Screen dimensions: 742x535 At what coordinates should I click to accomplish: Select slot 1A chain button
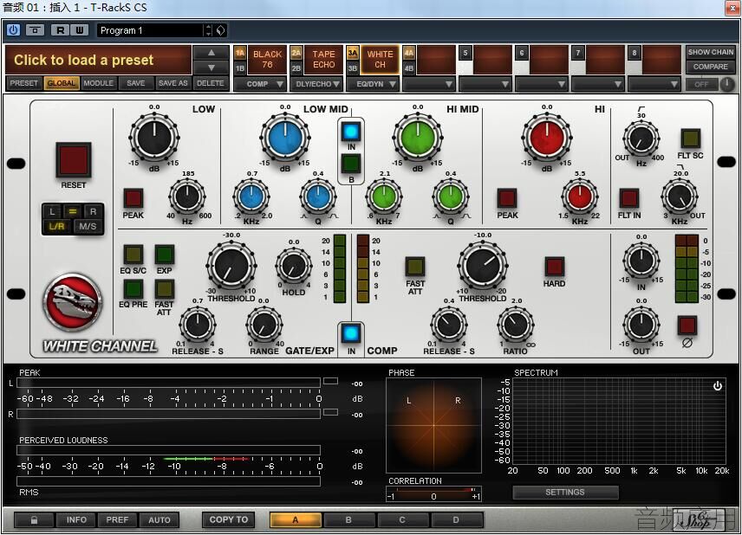240,53
